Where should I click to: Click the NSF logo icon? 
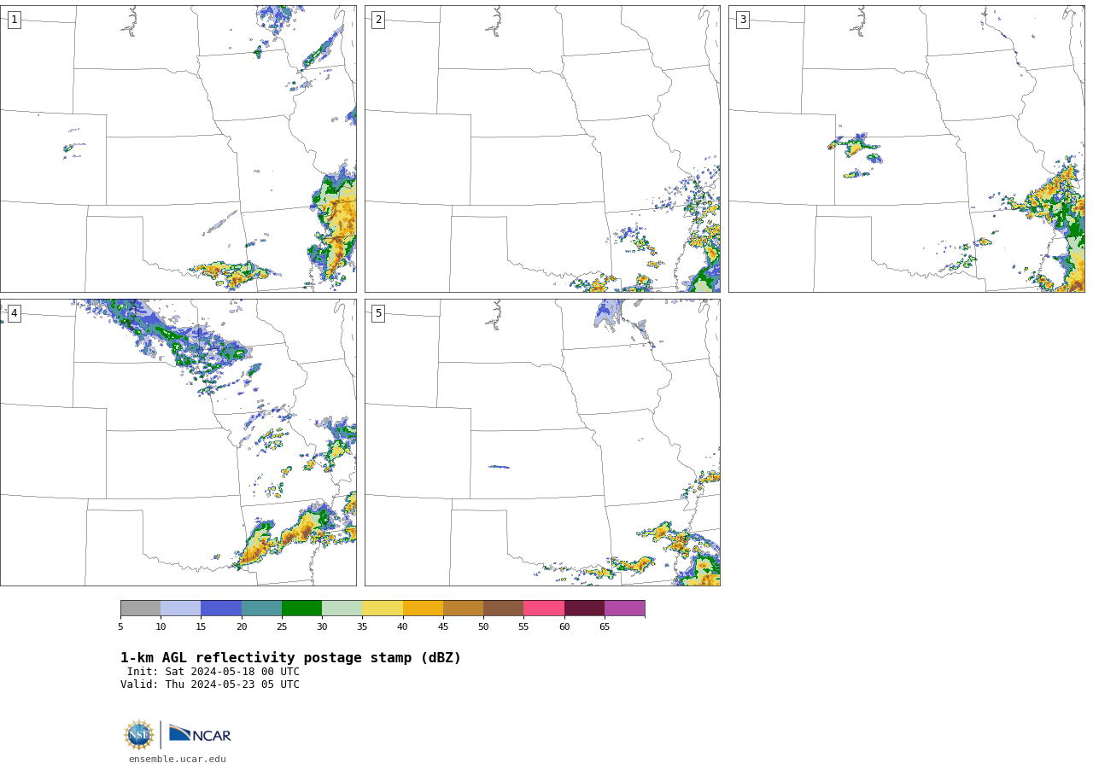click(139, 735)
